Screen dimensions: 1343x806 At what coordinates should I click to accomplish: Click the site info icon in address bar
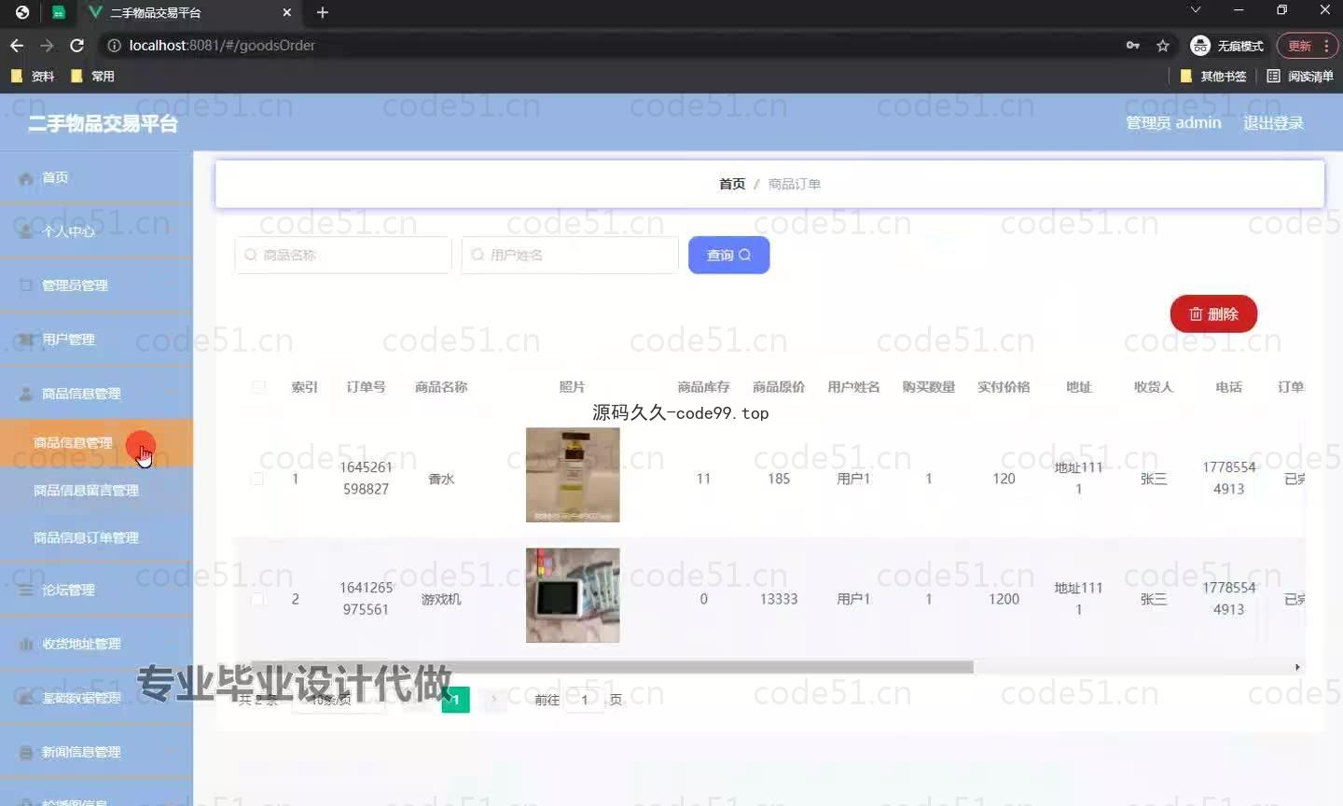point(114,45)
